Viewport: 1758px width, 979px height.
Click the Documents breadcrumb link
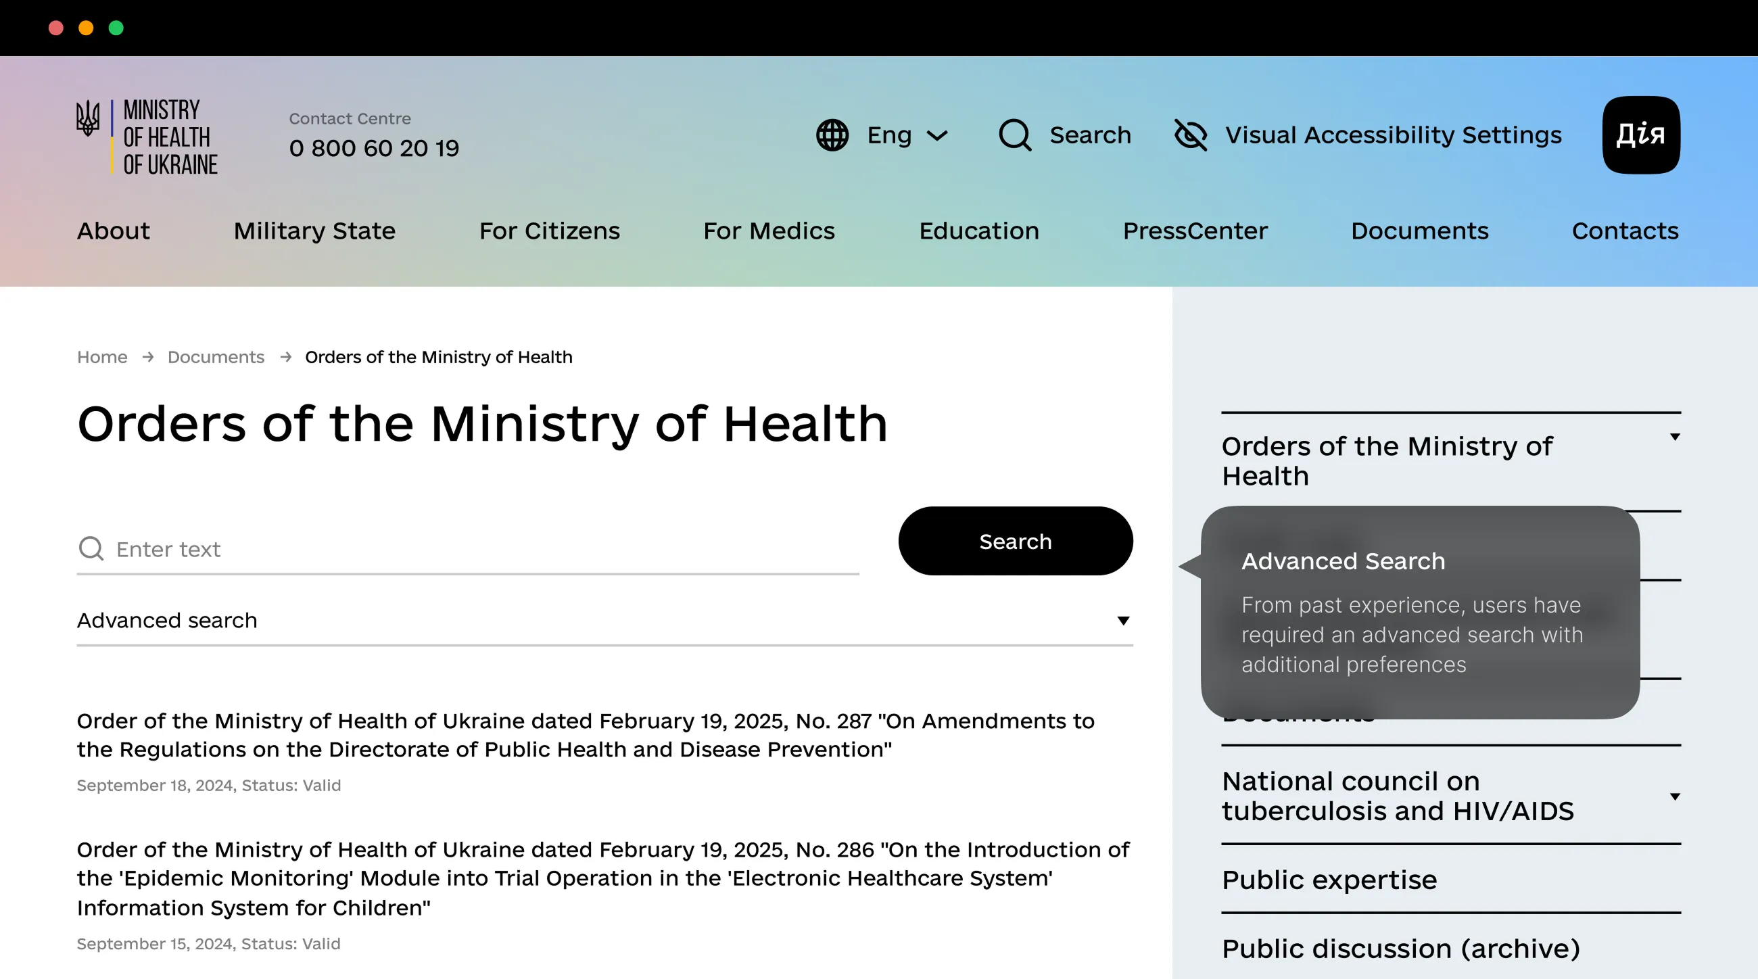point(216,358)
